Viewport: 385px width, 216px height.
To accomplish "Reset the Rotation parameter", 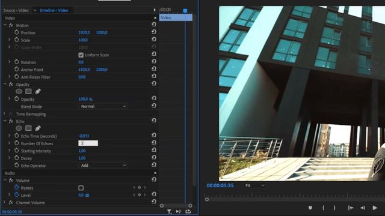I will pos(154,61).
